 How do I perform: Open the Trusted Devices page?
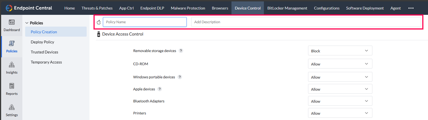(x=44, y=52)
